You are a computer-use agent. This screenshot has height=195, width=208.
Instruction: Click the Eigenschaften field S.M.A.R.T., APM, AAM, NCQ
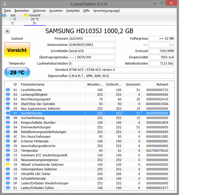(x=122, y=76)
